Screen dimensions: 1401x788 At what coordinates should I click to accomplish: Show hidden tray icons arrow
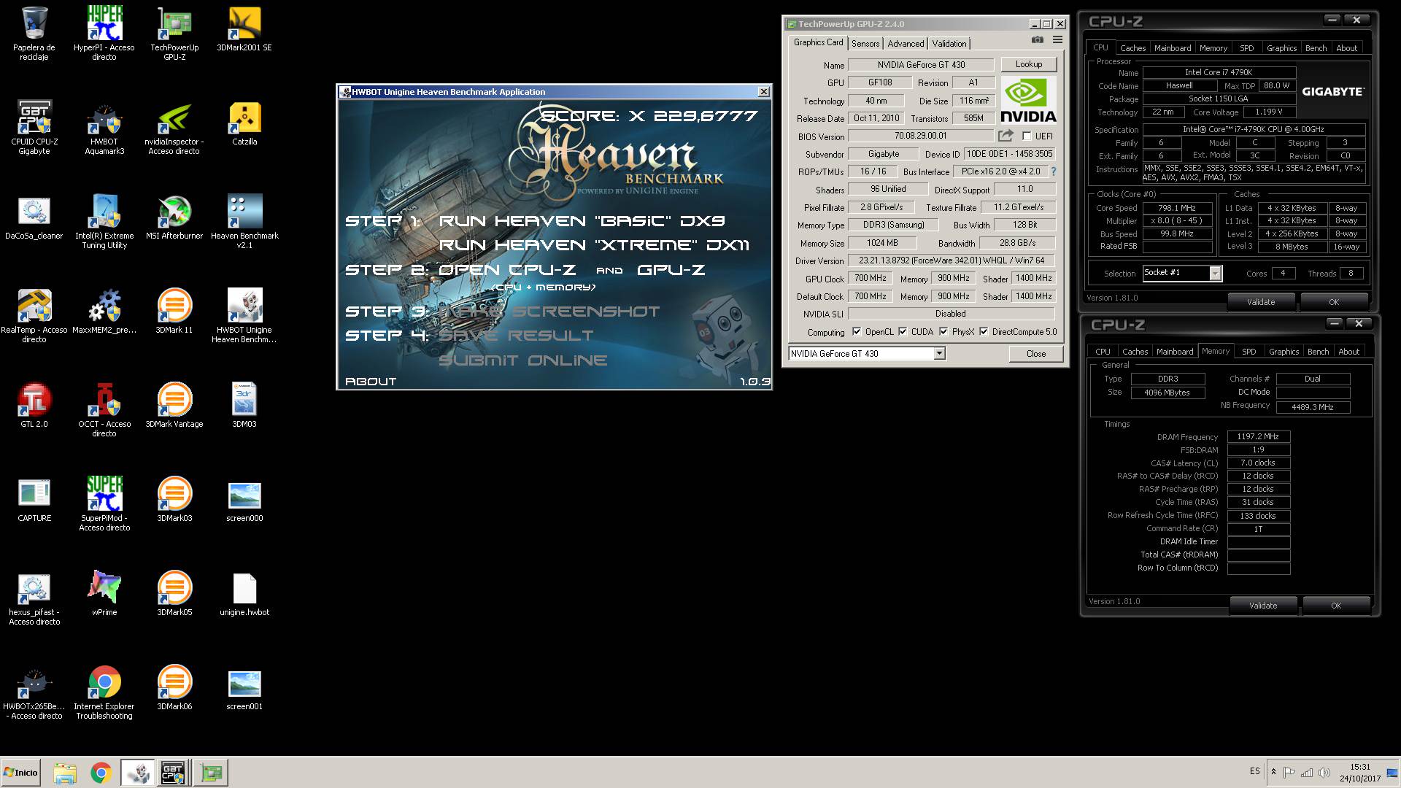1273,772
